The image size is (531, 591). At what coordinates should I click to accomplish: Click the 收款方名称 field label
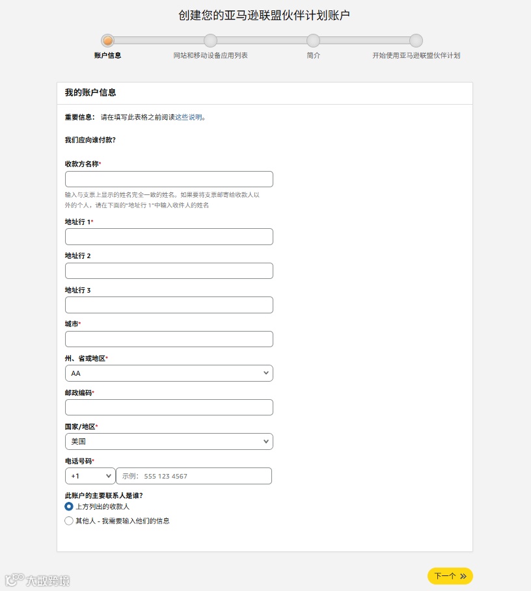(x=82, y=164)
